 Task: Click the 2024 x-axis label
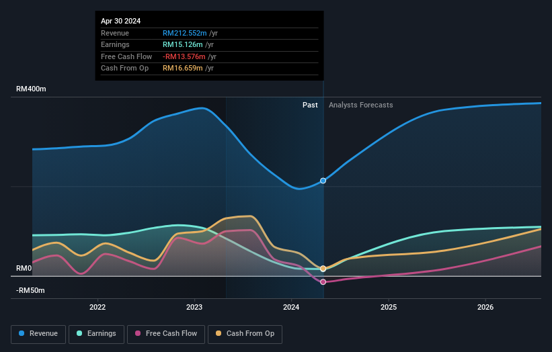pos(291,307)
